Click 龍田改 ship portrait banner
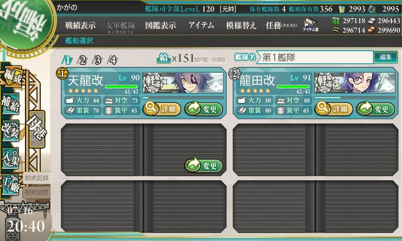 point(355,82)
